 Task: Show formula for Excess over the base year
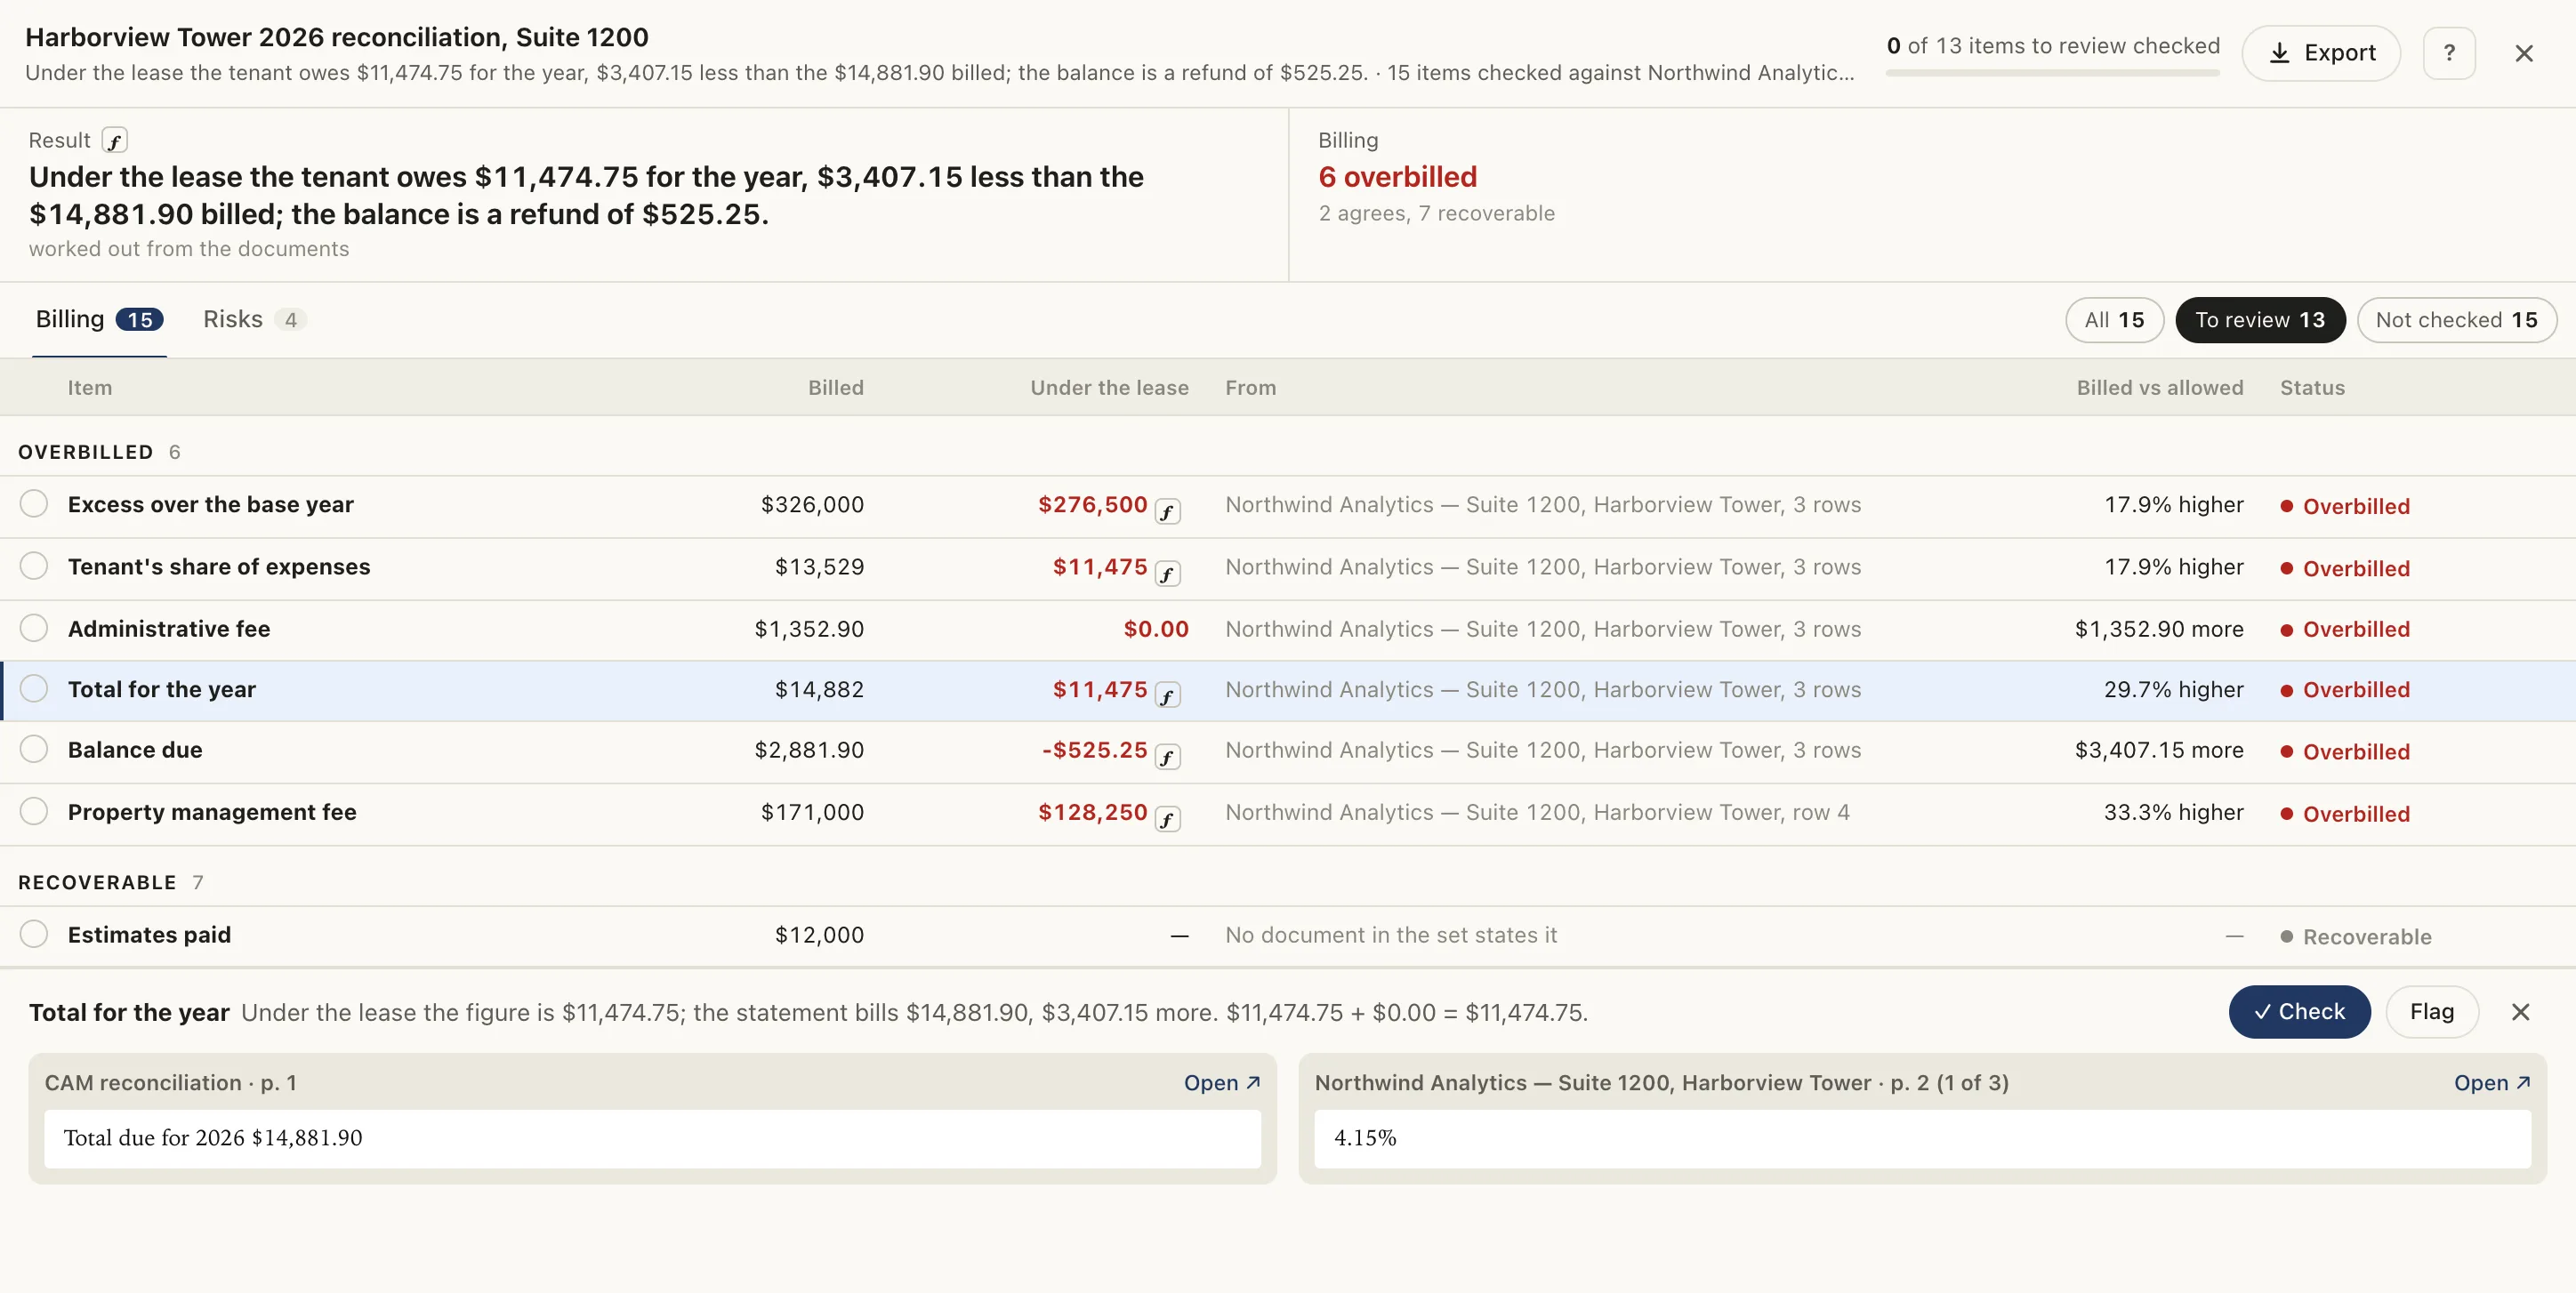1167,512
